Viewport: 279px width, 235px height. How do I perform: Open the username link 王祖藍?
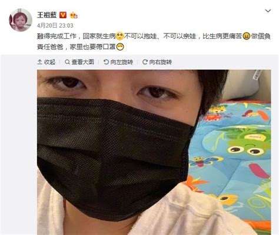point(46,15)
